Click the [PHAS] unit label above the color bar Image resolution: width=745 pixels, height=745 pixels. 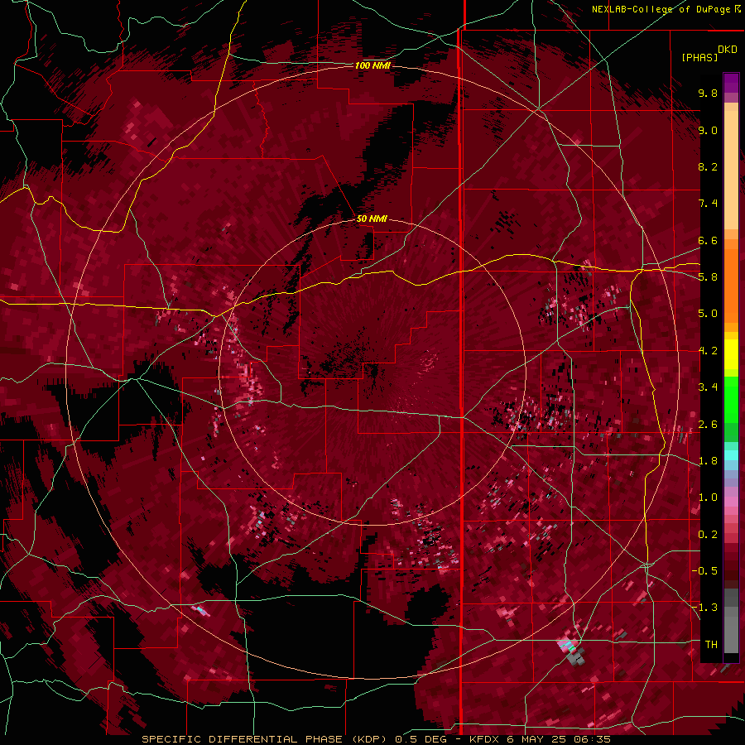[x=699, y=57]
